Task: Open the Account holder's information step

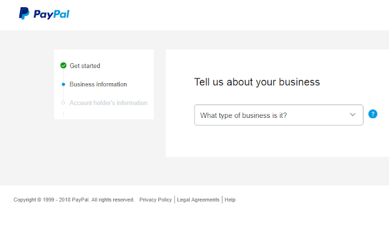Action: [x=108, y=103]
